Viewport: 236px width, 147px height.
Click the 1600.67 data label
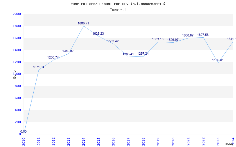188,36
